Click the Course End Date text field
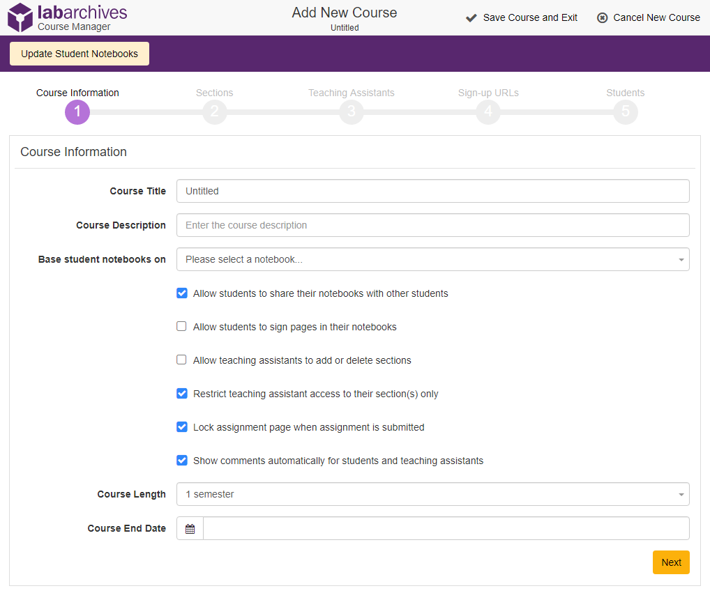This screenshot has height=593, width=710. pos(446,528)
